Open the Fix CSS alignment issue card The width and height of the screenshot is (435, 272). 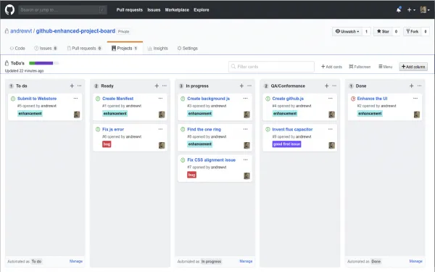click(212, 160)
